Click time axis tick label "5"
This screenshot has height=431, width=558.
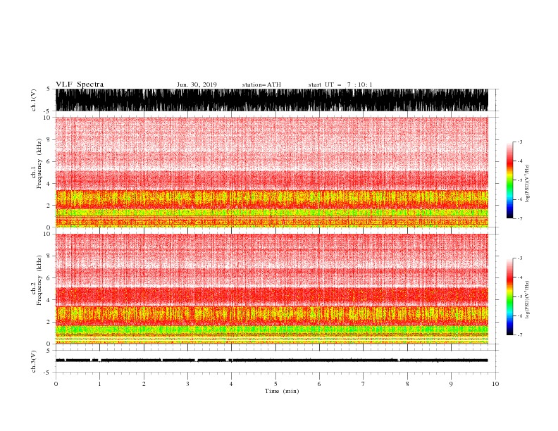point(275,384)
